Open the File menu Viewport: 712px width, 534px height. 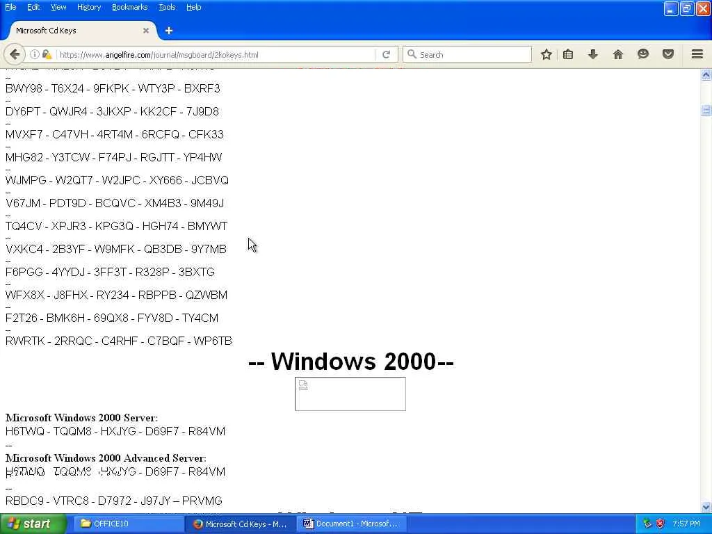pos(10,7)
